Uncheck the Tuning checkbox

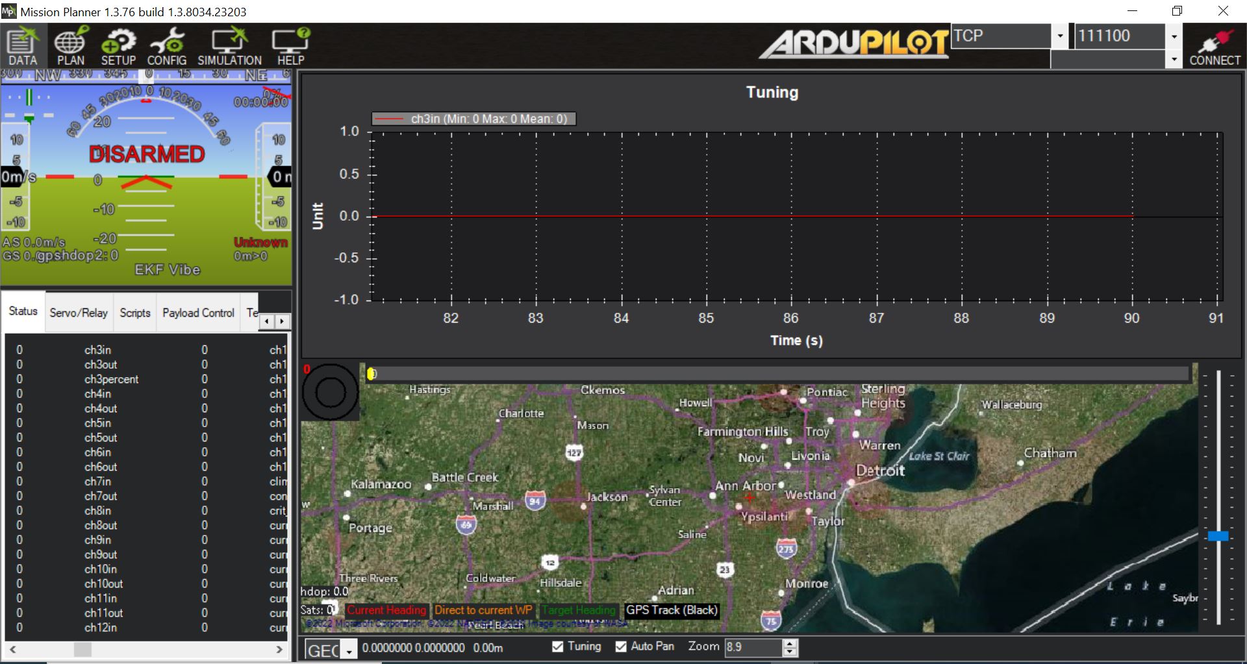557,646
